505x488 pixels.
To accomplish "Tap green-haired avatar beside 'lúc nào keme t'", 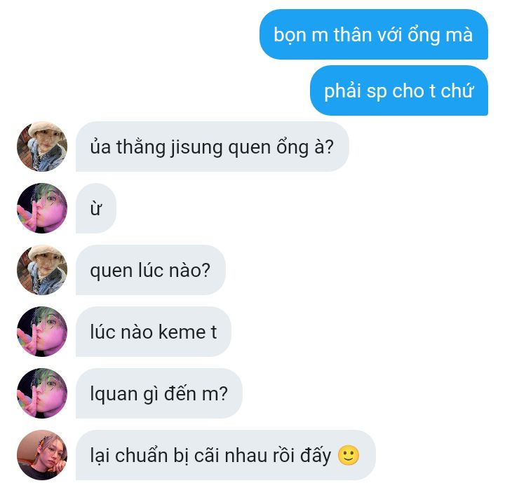I will [42, 332].
